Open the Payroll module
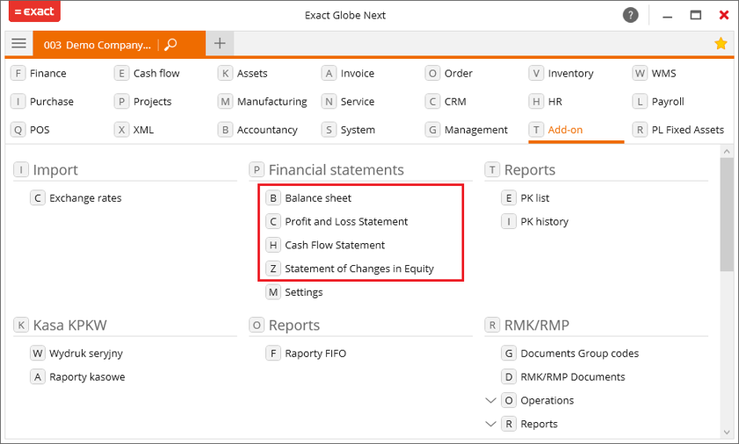This screenshot has width=739, height=444. pos(658,102)
